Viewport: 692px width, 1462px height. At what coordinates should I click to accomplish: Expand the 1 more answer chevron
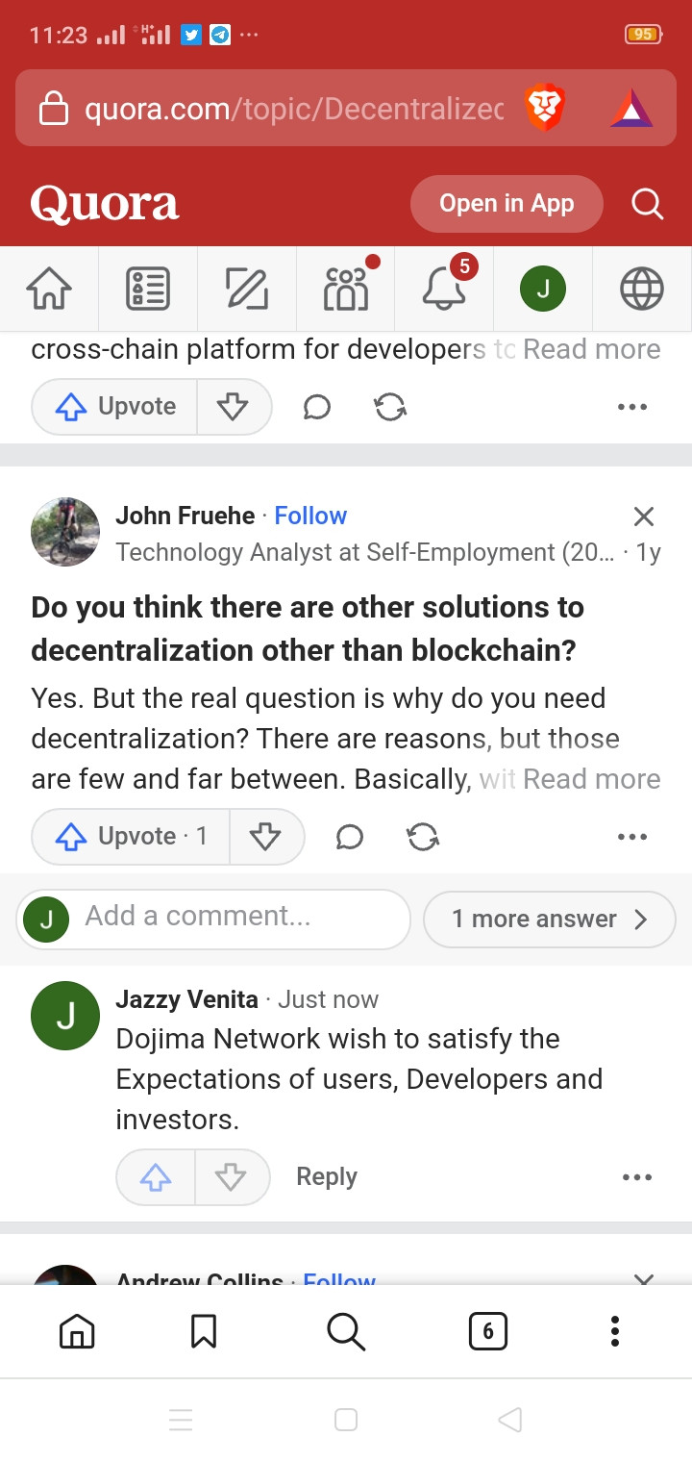[550, 919]
